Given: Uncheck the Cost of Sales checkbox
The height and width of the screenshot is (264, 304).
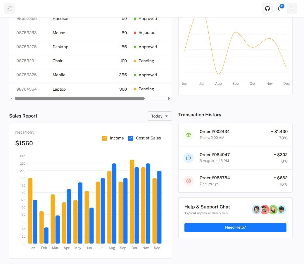Looking at the screenshot, I should tap(131, 138).
